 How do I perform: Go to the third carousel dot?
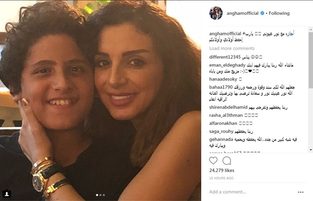pos(104,195)
